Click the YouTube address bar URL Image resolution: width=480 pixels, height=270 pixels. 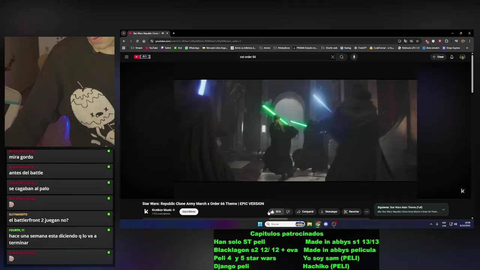[x=198, y=41]
